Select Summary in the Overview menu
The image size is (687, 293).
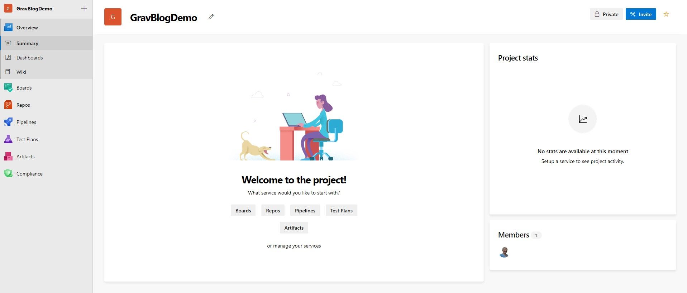pyautogui.click(x=27, y=43)
